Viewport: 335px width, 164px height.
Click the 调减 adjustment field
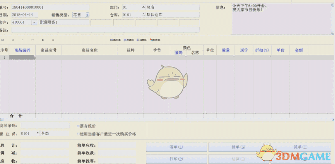point(45,153)
